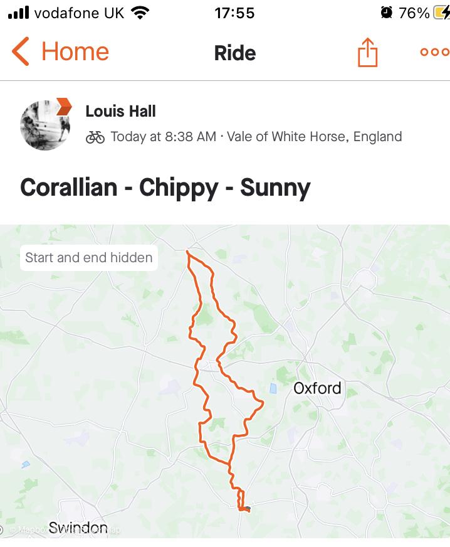Tap the Wi-Fi status icon
This screenshot has height=547, width=450.
pyautogui.click(x=140, y=13)
